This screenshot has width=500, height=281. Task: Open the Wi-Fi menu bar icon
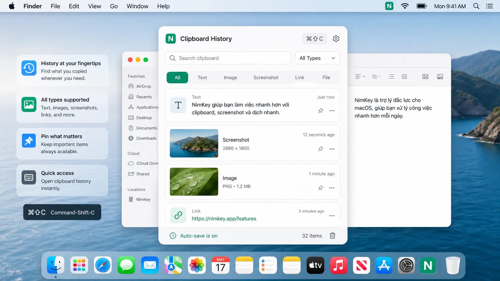[x=405, y=6]
